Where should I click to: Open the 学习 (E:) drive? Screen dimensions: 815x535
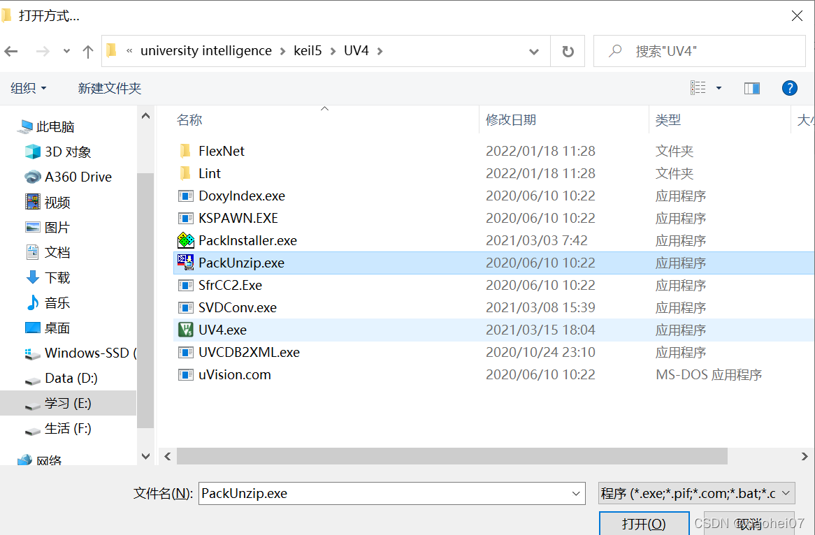(68, 403)
